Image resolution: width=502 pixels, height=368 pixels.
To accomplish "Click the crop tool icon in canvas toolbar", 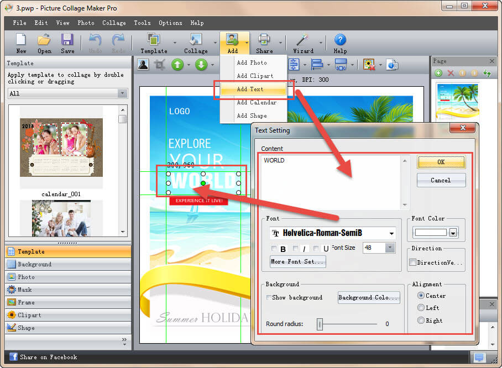I will (x=160, y=65).
